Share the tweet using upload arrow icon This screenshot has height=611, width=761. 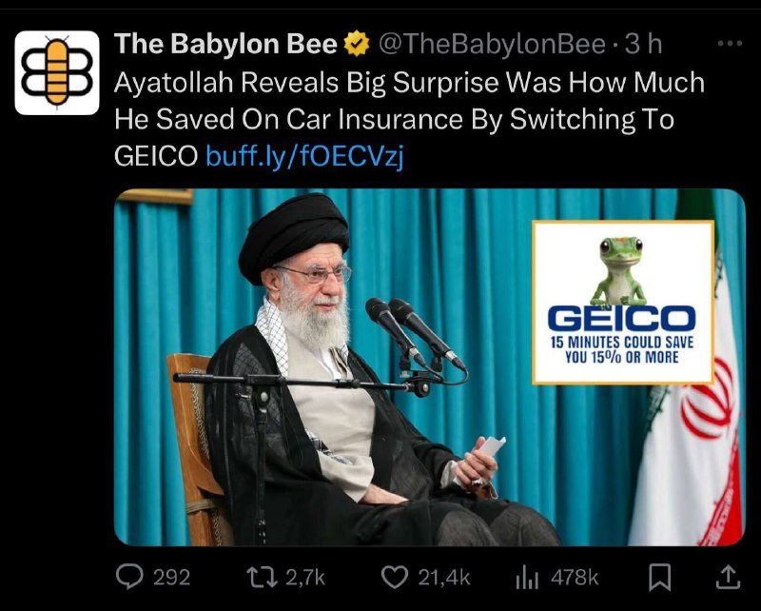click(x=729, y=577)
